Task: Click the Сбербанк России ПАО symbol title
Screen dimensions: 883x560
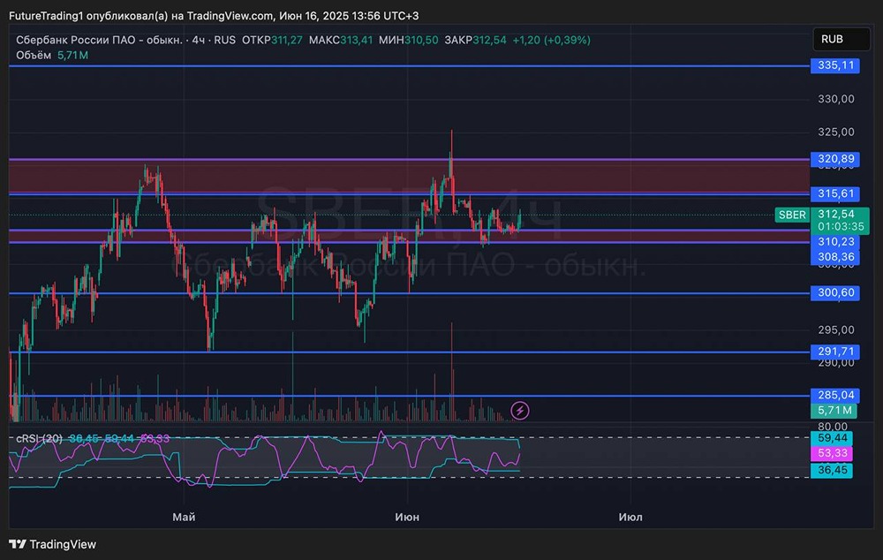Action: click(99, 40)
